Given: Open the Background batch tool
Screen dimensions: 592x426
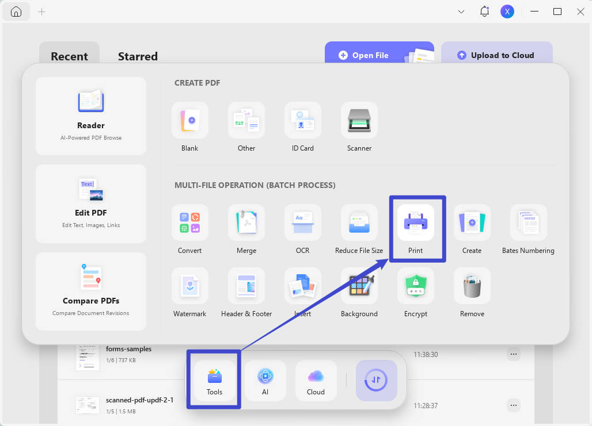Looking at the screenshot, I should [x=359, y=286].
